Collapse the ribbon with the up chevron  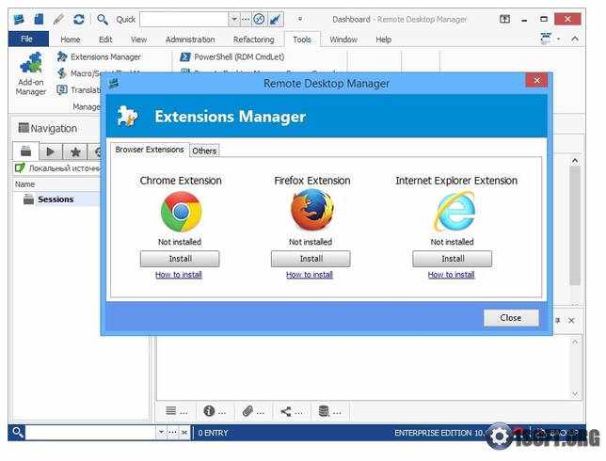click(575, 39)
